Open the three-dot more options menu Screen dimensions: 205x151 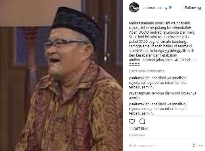pos(201,146)
